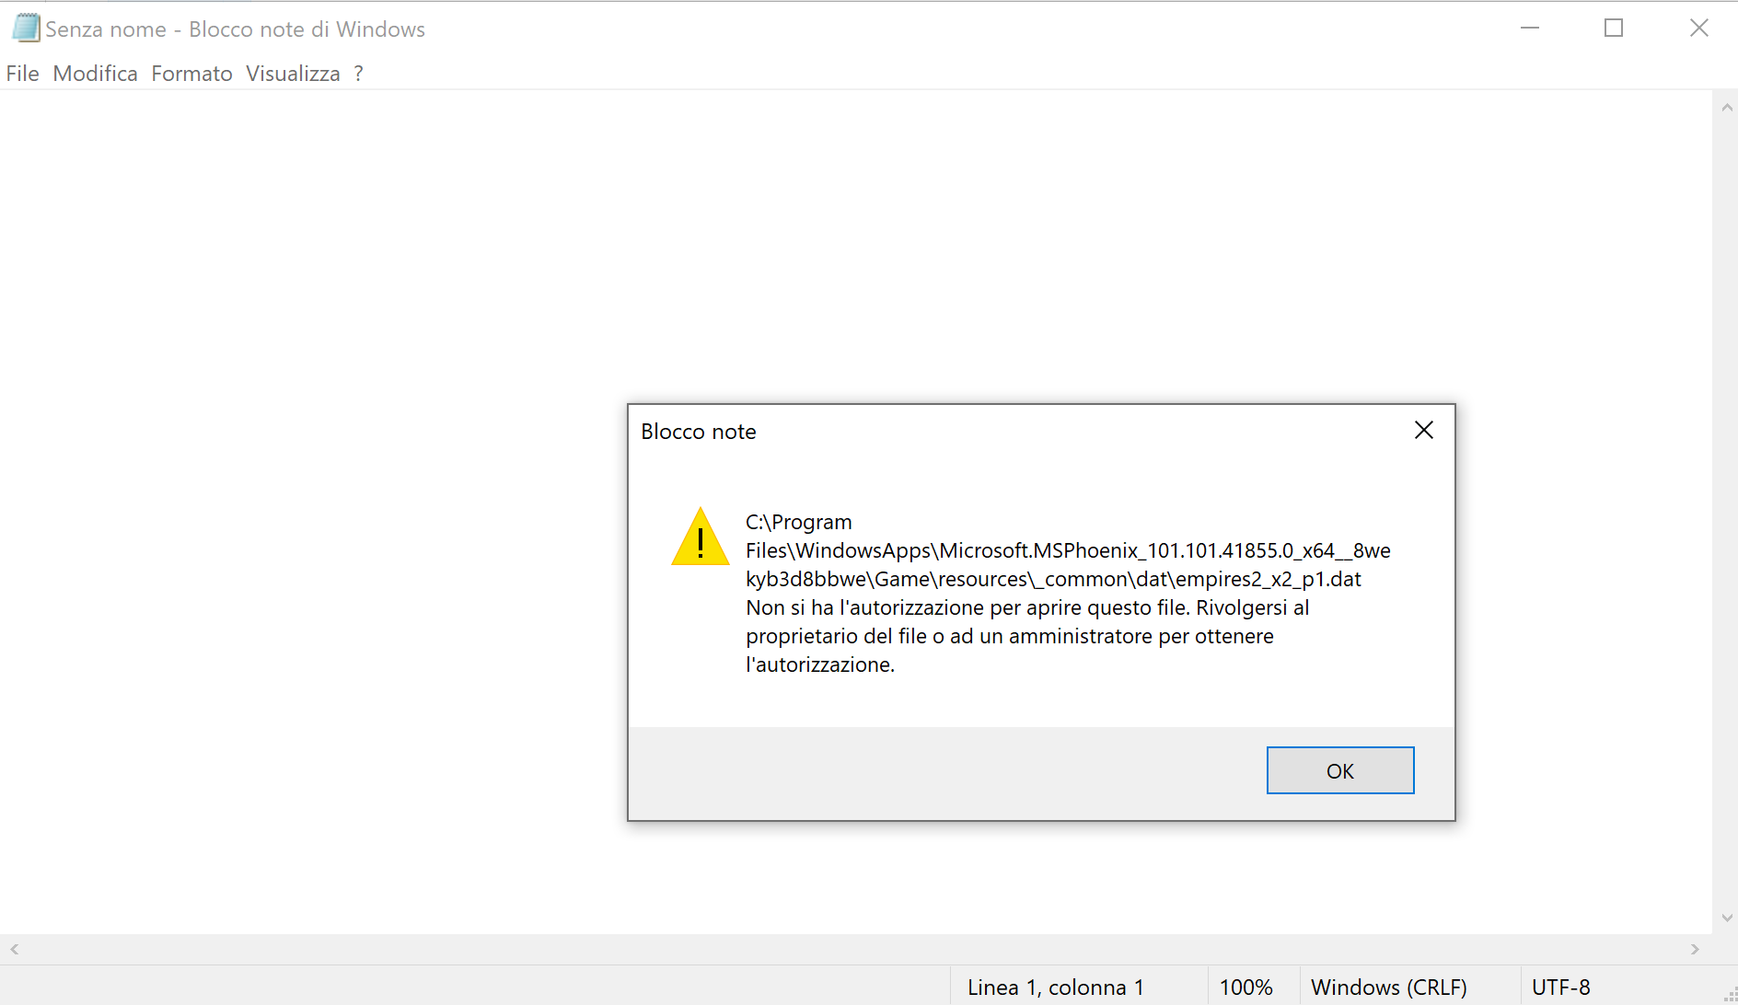Click the 'Non si ha l'autorizzazione' message
The image size is (1738, 1005).
(1027, 636)
